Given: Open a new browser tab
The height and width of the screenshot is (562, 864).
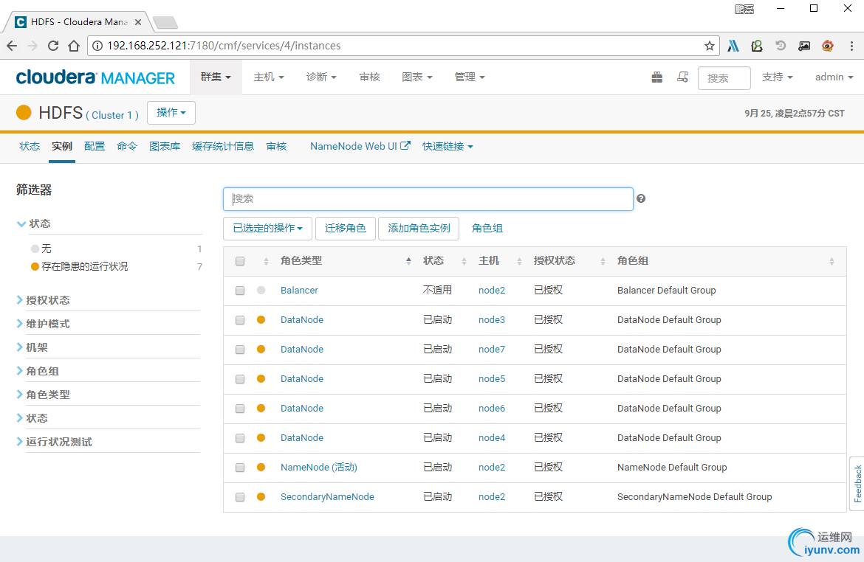Looking at the screenshot, I should click(165, 23).
